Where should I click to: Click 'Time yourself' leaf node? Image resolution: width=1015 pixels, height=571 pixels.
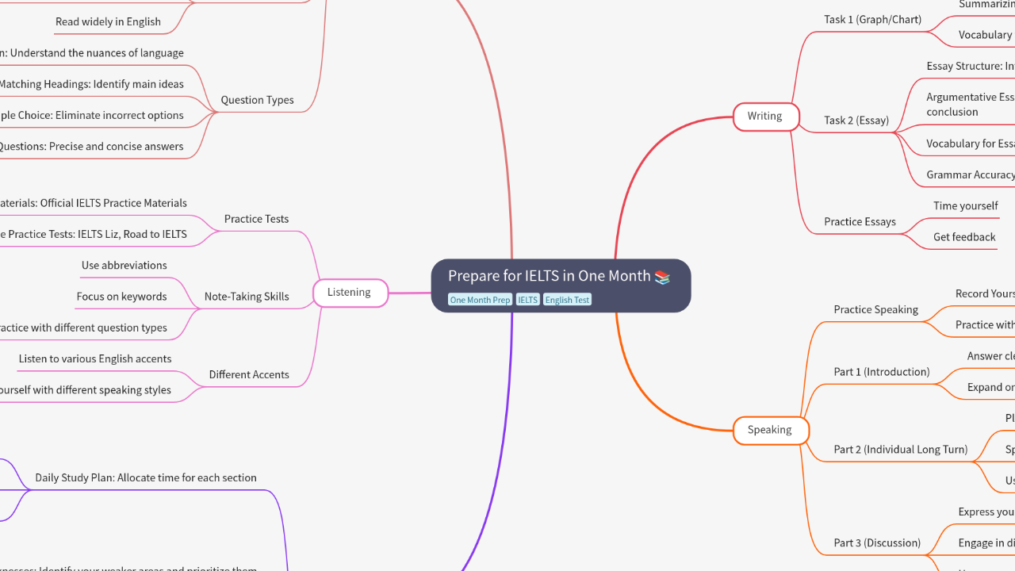(966, 206)
